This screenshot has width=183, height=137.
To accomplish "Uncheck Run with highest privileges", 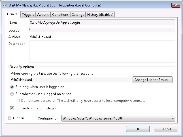I will click(12, 108).
